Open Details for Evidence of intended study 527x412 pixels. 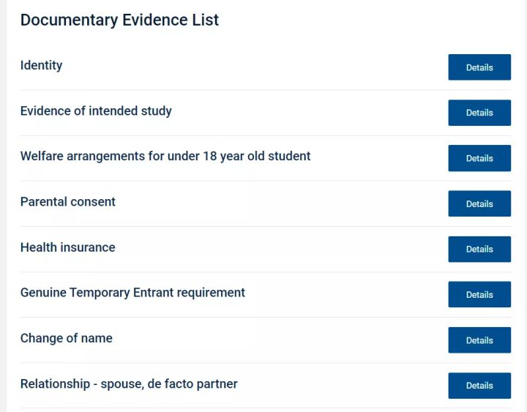(x=479, y=113)
